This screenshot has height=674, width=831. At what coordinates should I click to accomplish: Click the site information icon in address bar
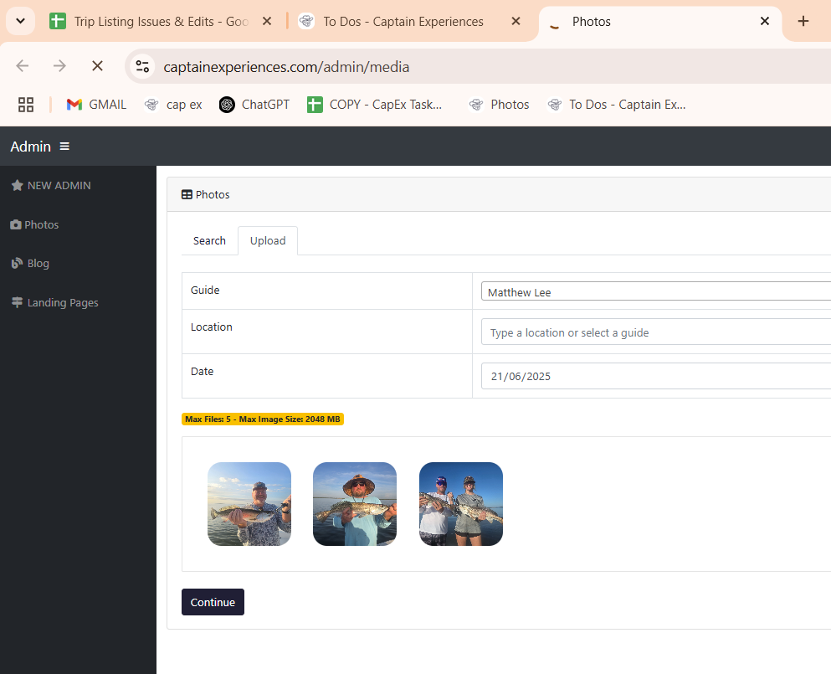click(142, 66)
